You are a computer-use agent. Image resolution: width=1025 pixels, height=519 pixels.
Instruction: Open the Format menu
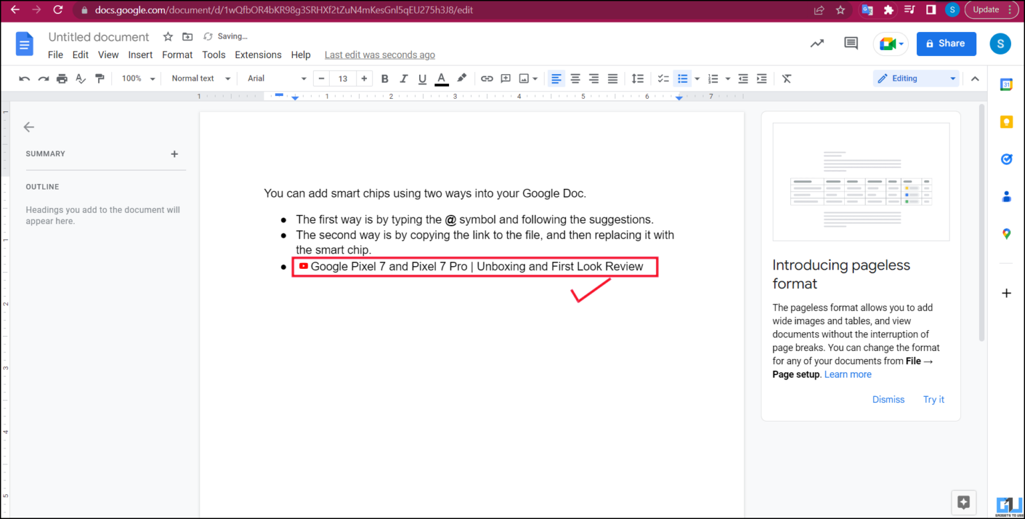[177, 55]
